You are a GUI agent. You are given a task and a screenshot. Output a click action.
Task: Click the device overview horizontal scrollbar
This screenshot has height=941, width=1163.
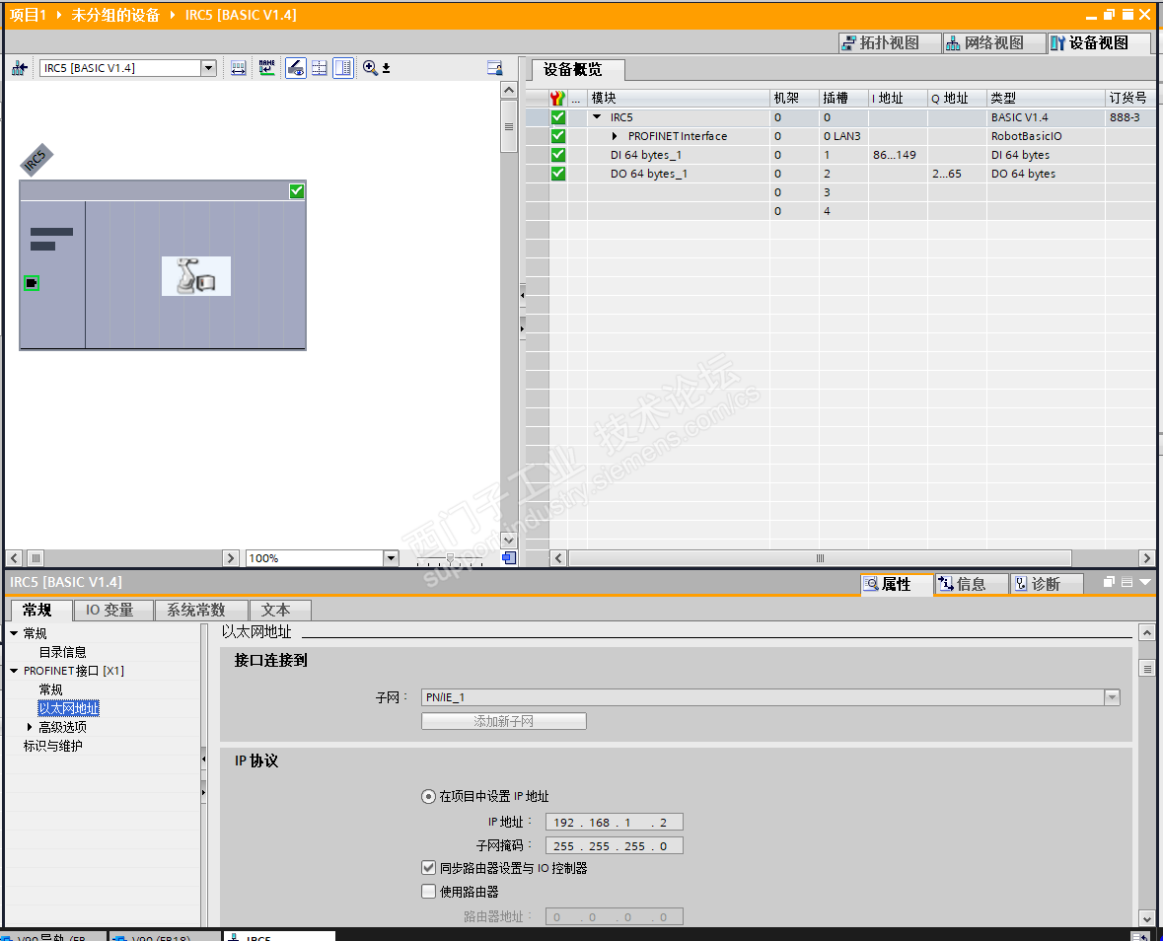[820, 557]
